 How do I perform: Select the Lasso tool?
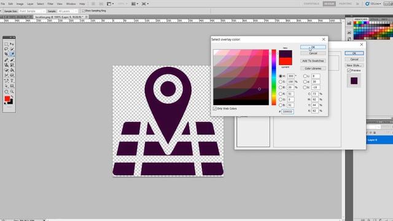(6, 49)
